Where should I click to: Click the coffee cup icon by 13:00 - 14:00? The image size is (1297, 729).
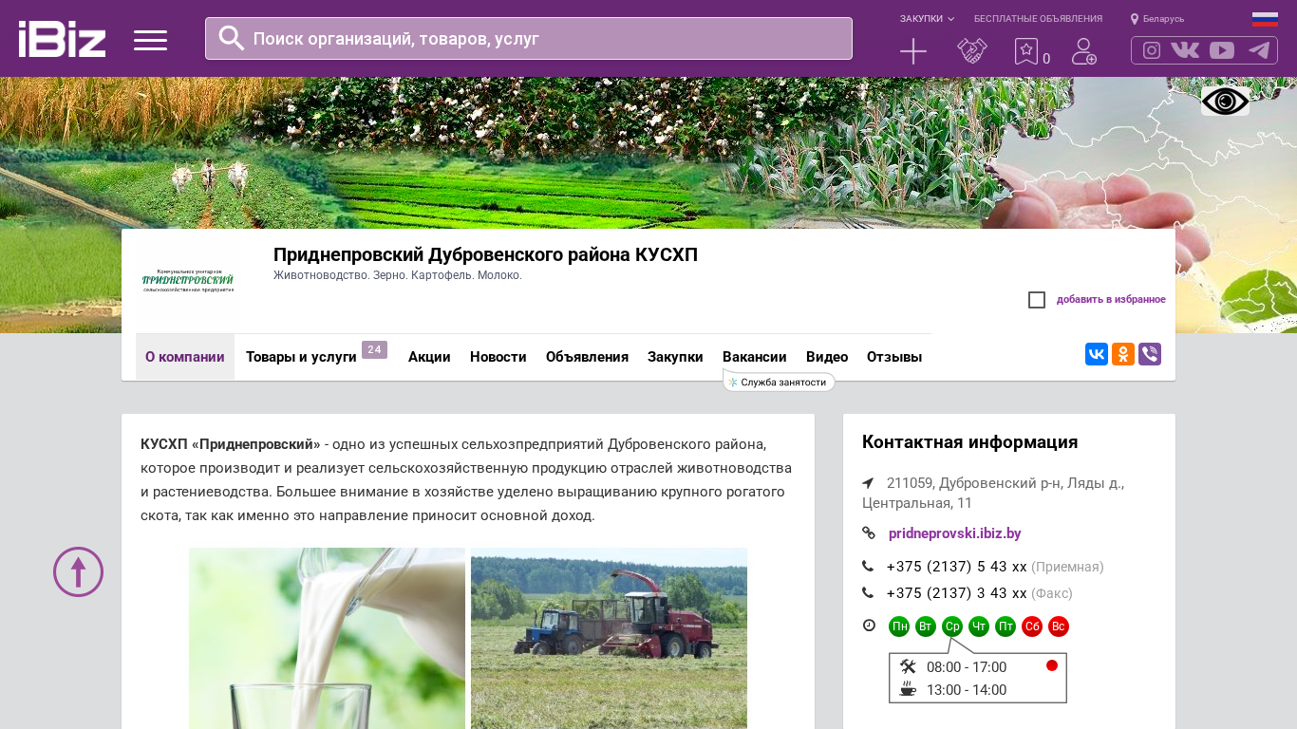pos(908,689)
